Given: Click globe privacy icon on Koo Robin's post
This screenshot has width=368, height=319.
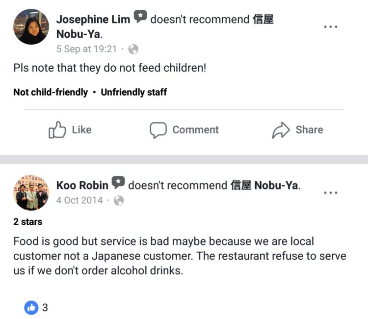Looking at the screenshot, I should coord(118,200).
